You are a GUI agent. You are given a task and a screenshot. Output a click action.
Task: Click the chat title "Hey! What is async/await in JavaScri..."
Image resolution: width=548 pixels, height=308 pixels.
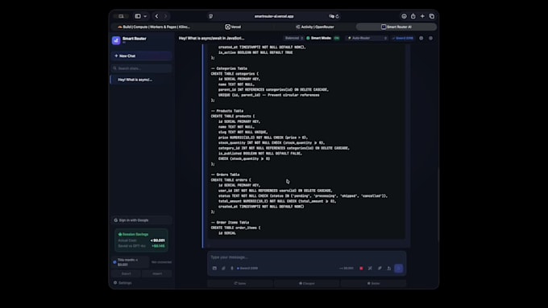211,38
